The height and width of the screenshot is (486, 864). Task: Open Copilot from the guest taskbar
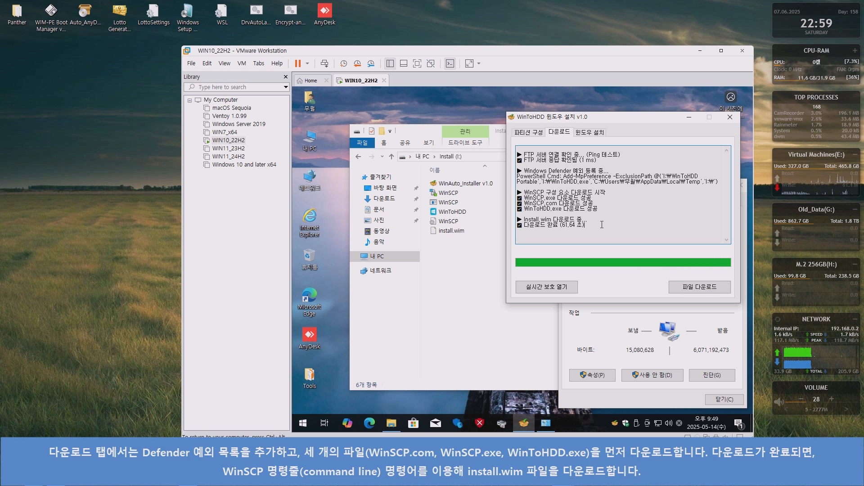(347, 423)
